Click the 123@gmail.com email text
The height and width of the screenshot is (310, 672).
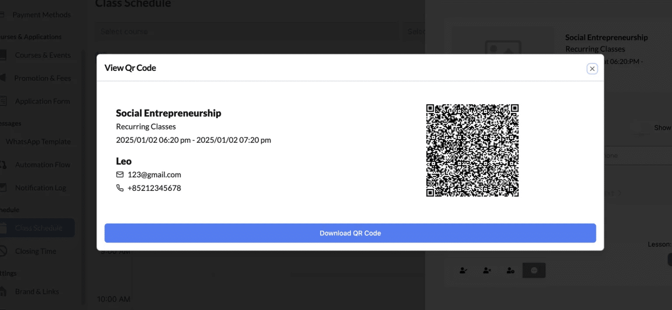[154, 175]
